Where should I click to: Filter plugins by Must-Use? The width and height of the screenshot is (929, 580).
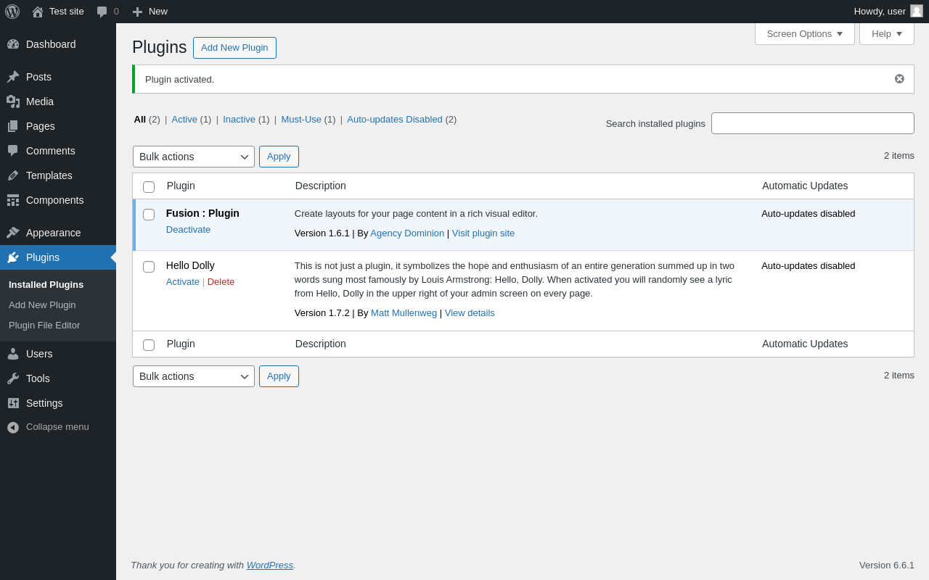(x=301, y=120)
